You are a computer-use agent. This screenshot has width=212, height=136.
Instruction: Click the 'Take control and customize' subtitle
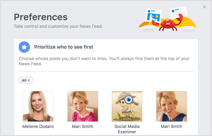tap(58, 26)
